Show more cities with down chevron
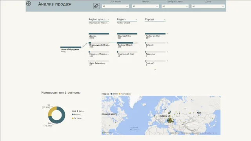251x141 pixels. click(155, 70)
